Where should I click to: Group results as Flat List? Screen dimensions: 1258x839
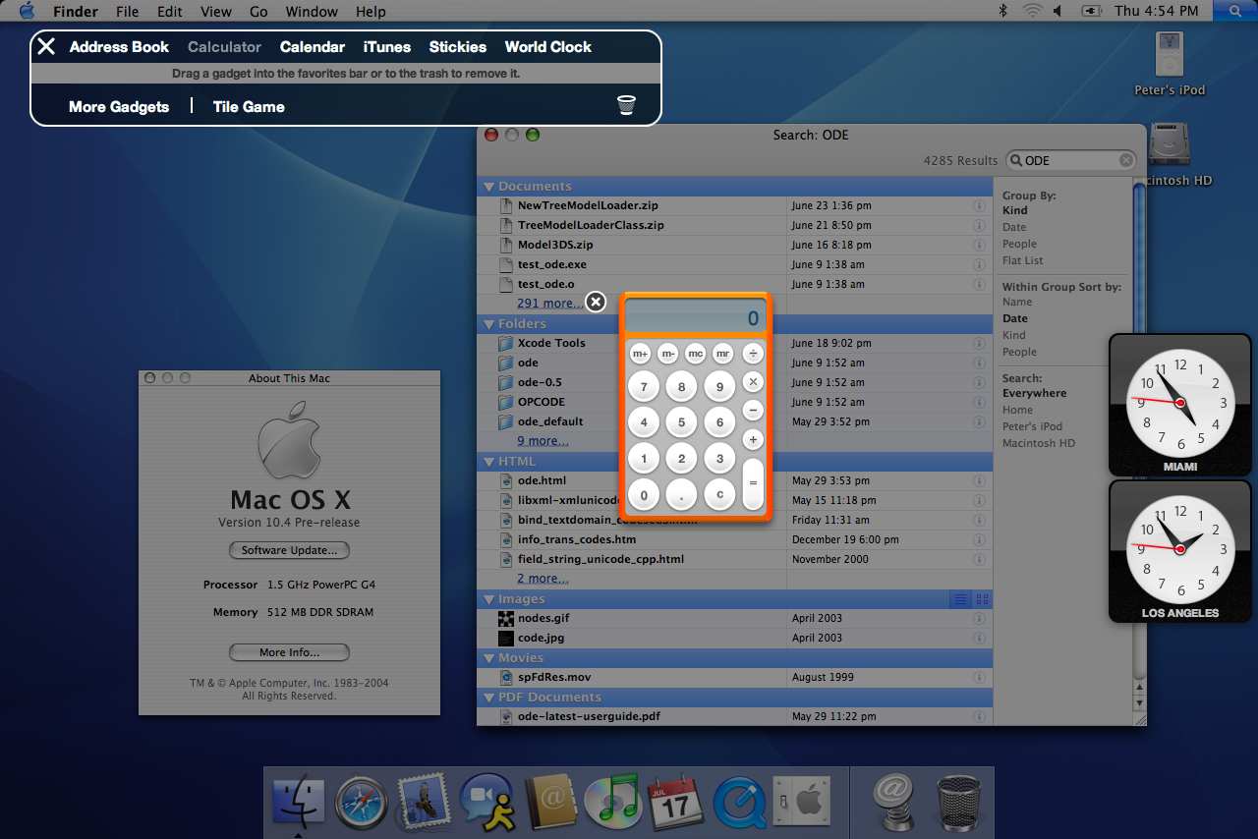[x=1023, y=260]
